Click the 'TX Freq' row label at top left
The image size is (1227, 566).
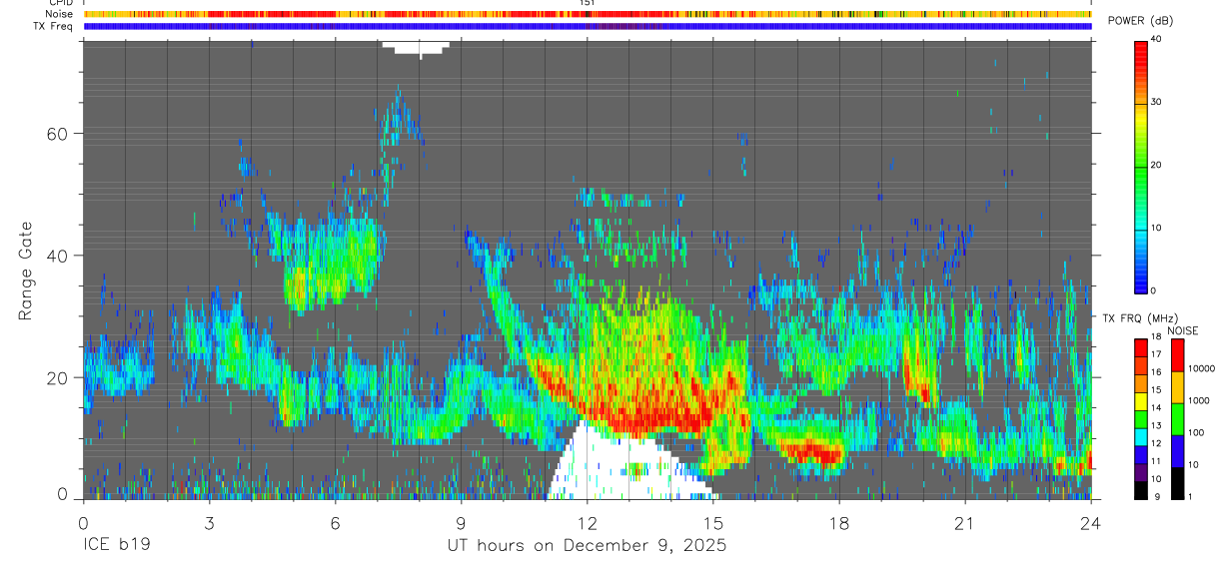[53, 26]
